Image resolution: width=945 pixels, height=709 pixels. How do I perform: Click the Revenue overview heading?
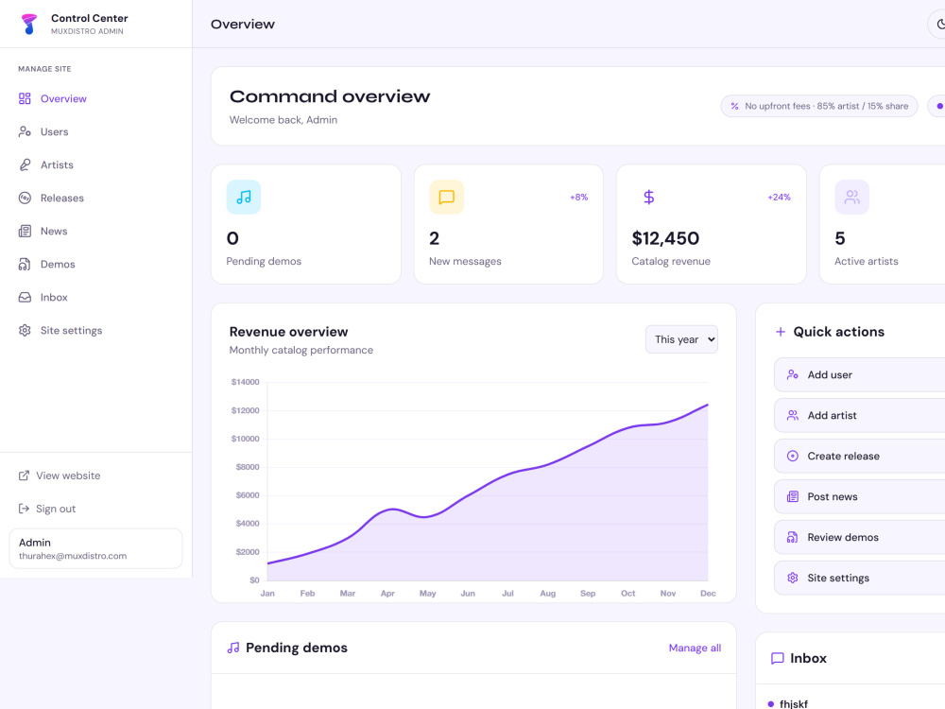pyautogui.click(x=288, y=332)
